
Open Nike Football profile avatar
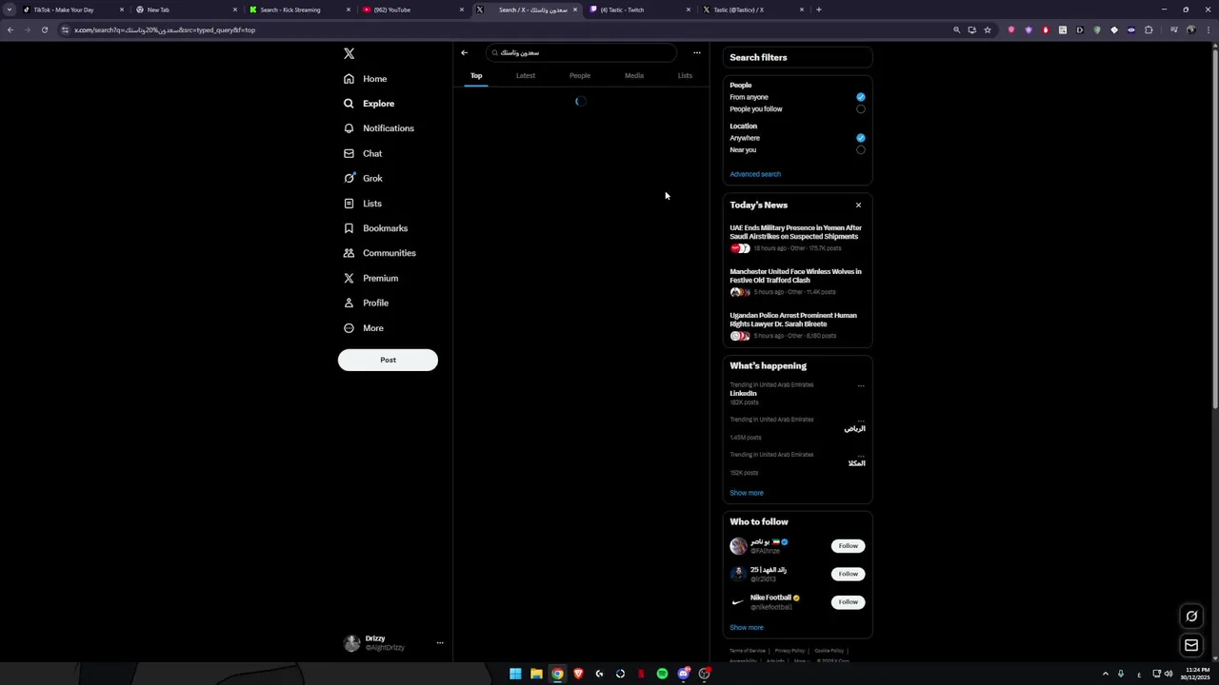[738, 602]
